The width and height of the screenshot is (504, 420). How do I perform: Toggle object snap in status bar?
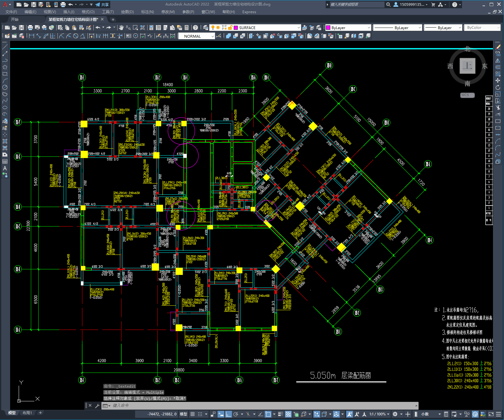click(268, 414)
